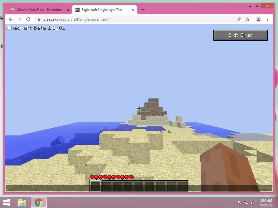The height and width of the screenshot is (208, 278).
Task: Click the Exit Chat button
Action: pyautogui.click(x=241, y=35)
